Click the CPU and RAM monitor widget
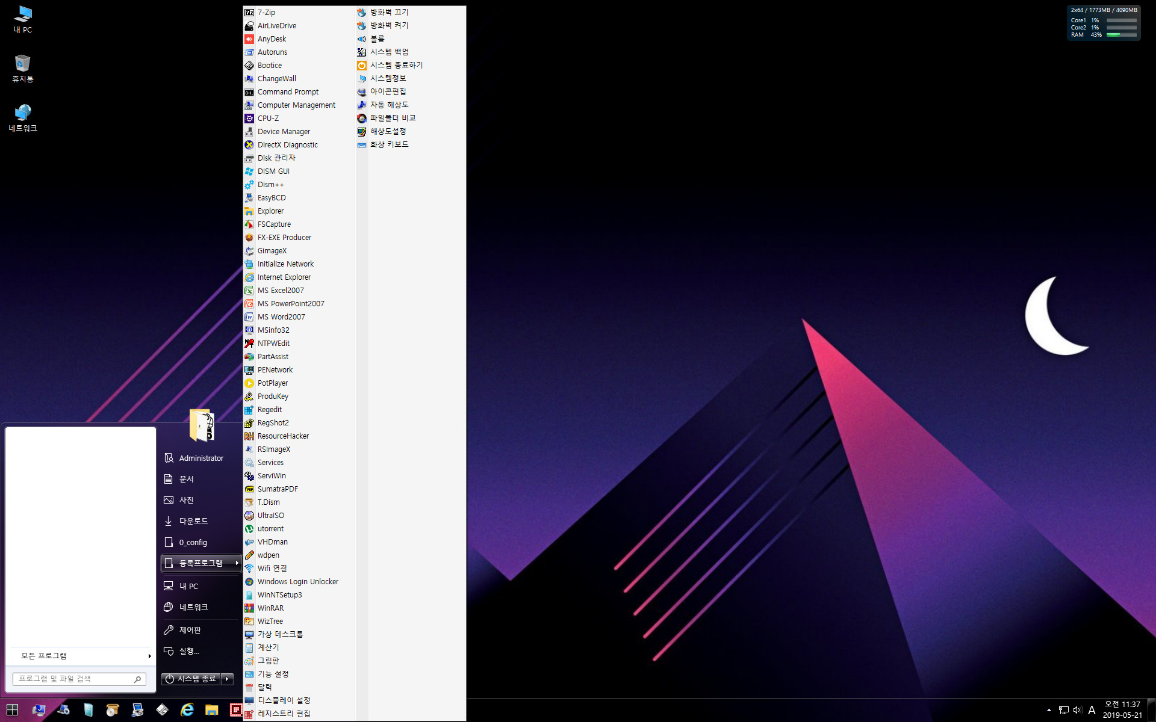The height and width of the screenshot is (722, 1156). pyautogui.click(x=1104, y=23)
